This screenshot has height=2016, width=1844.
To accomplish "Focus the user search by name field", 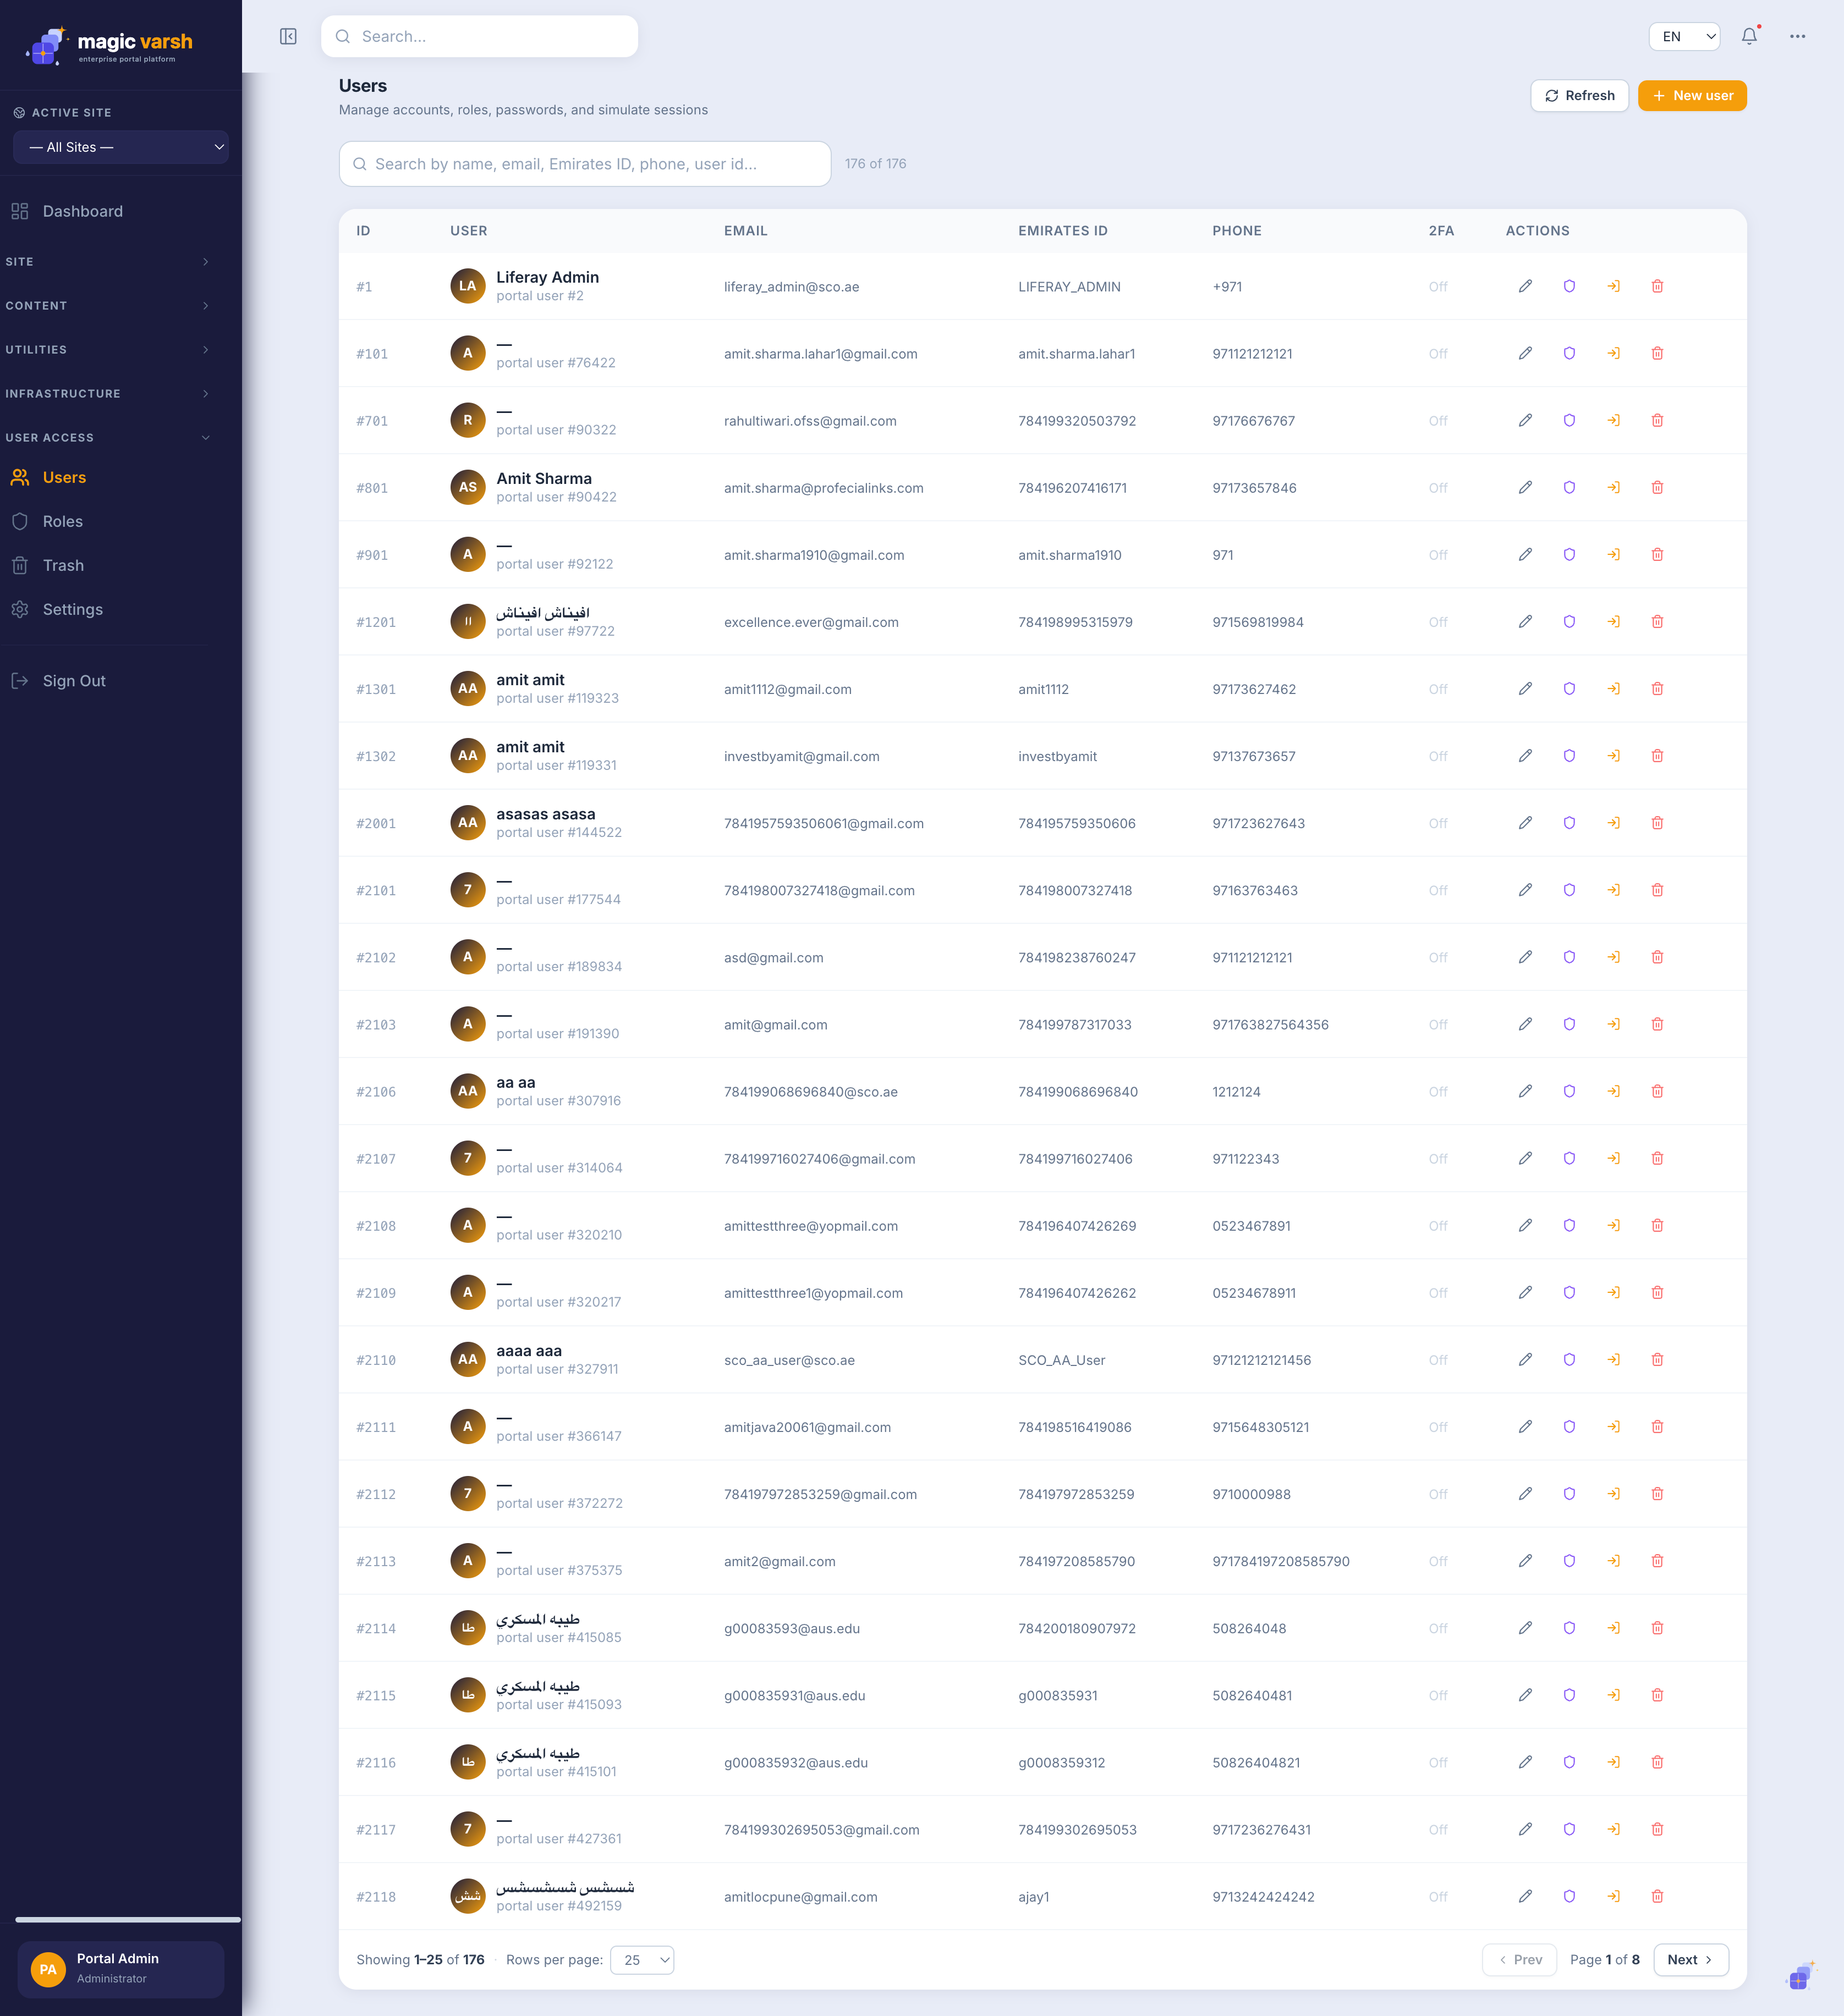I will 584,163.
